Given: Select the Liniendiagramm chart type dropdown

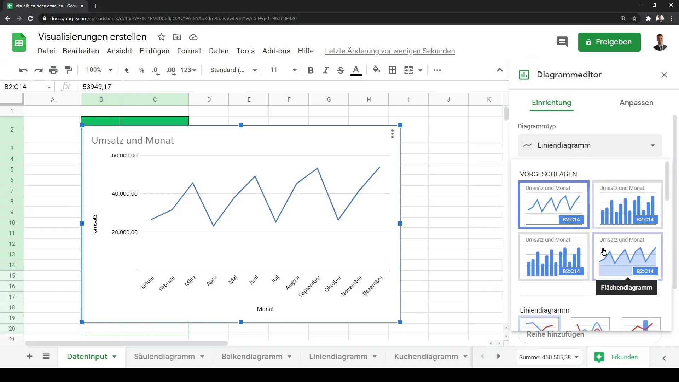Looking at the screenshot, I should [x=590, y=145].
